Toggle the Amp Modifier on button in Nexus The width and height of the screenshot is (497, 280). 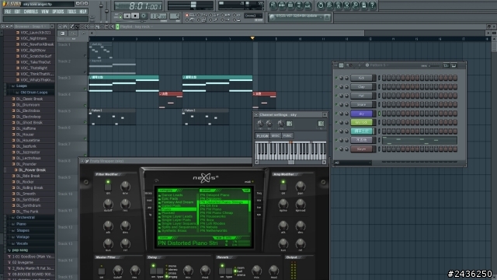coord(283,187)
